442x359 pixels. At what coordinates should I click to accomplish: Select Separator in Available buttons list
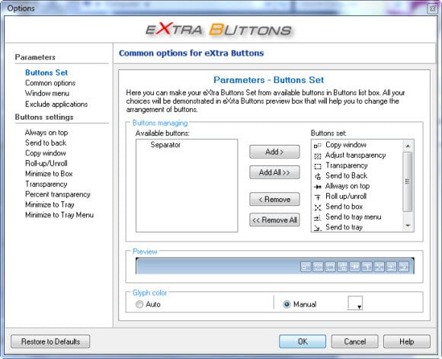point(165,145)
